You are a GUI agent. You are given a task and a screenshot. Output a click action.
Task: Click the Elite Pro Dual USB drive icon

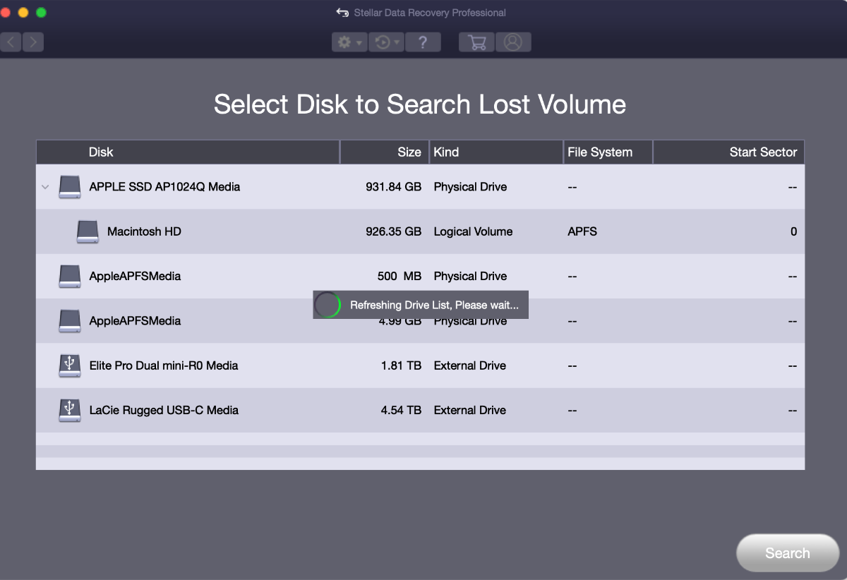[69, 365]
